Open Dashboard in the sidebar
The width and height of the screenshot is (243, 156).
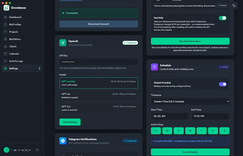(x=22, y=17)
